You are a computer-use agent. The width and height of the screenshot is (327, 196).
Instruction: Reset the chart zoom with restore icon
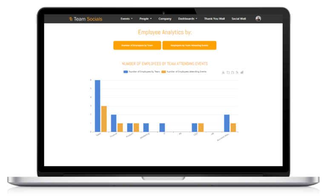(232, 72)
